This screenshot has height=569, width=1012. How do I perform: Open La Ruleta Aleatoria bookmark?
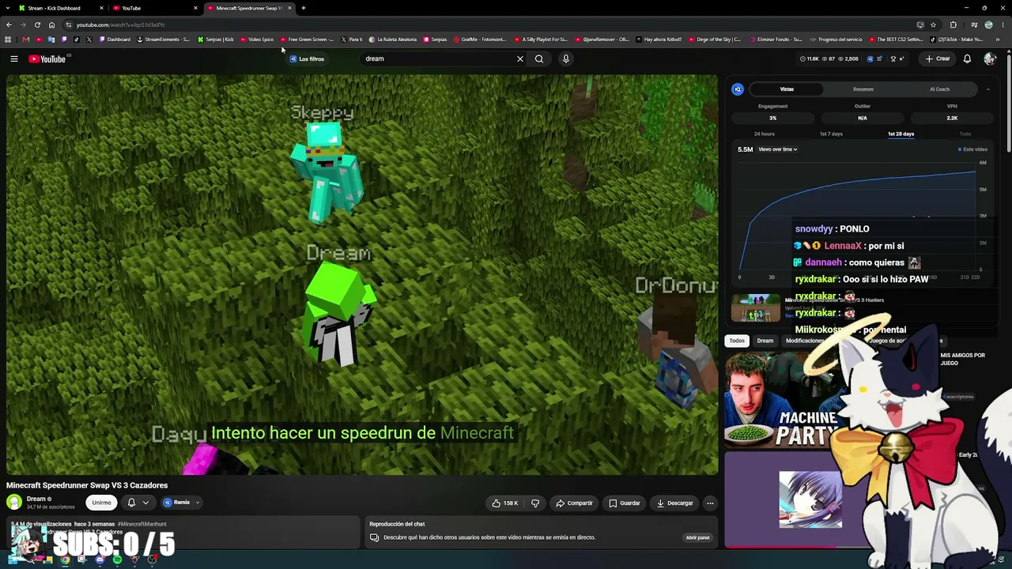tap(393, 40)
